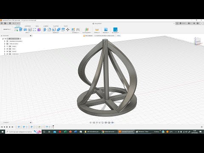Select the Measure tool
This screenshot has height=153, width=204.
coord(97,29)
